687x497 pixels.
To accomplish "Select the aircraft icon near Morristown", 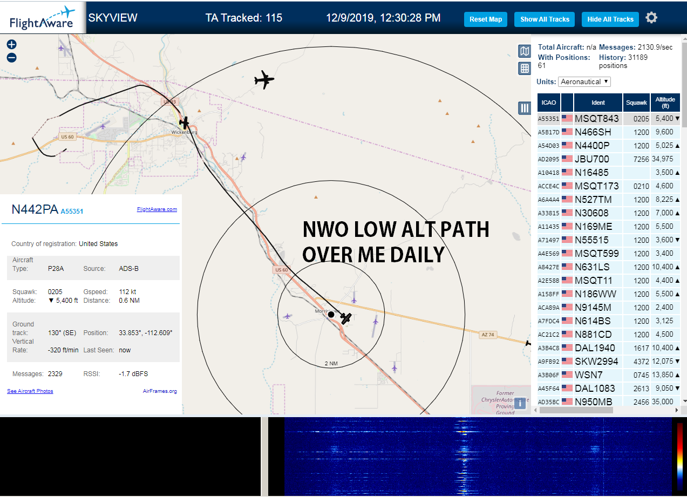I will pos(346,318).
